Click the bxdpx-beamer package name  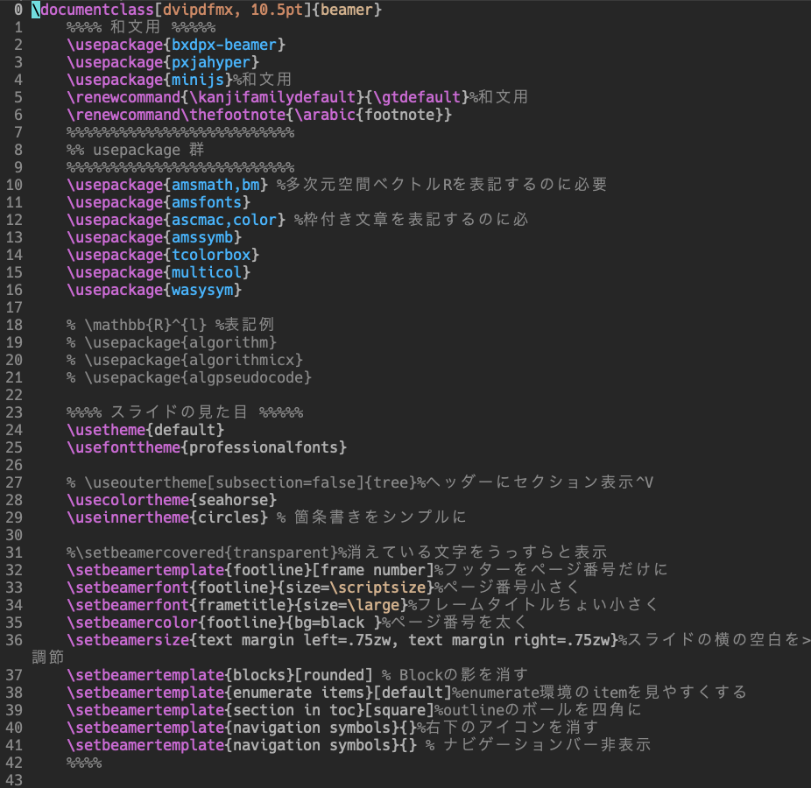[224, 45]
